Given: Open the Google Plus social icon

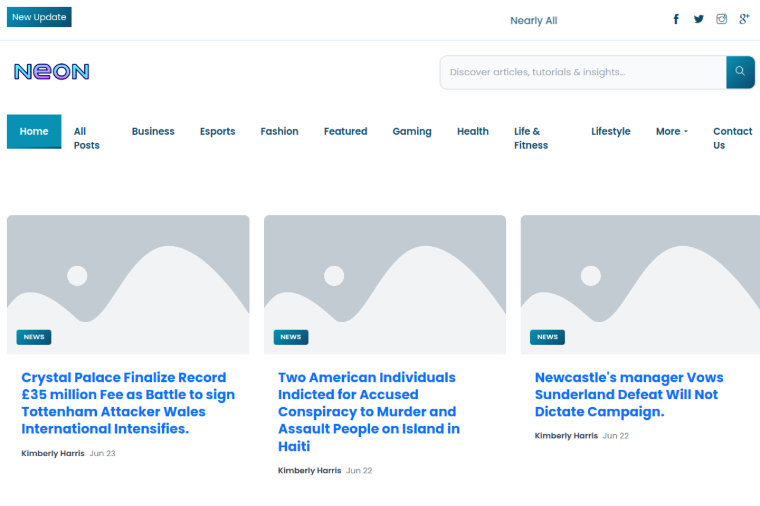Looking at the screenshot, I should pos(744,19).
